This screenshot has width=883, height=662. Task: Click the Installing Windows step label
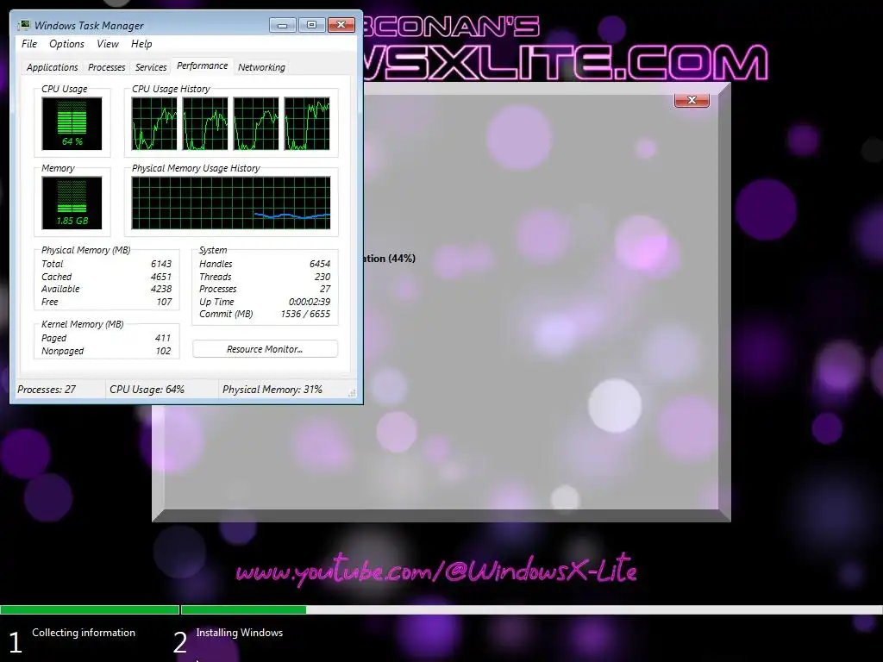click(240, 633)
